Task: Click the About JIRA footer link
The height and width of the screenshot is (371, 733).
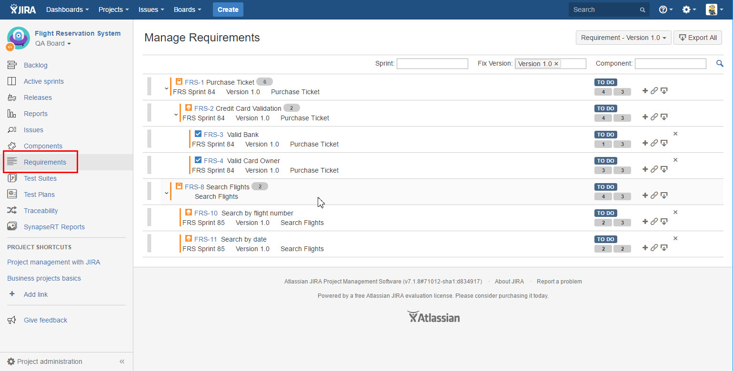Action: pos(509,282)
